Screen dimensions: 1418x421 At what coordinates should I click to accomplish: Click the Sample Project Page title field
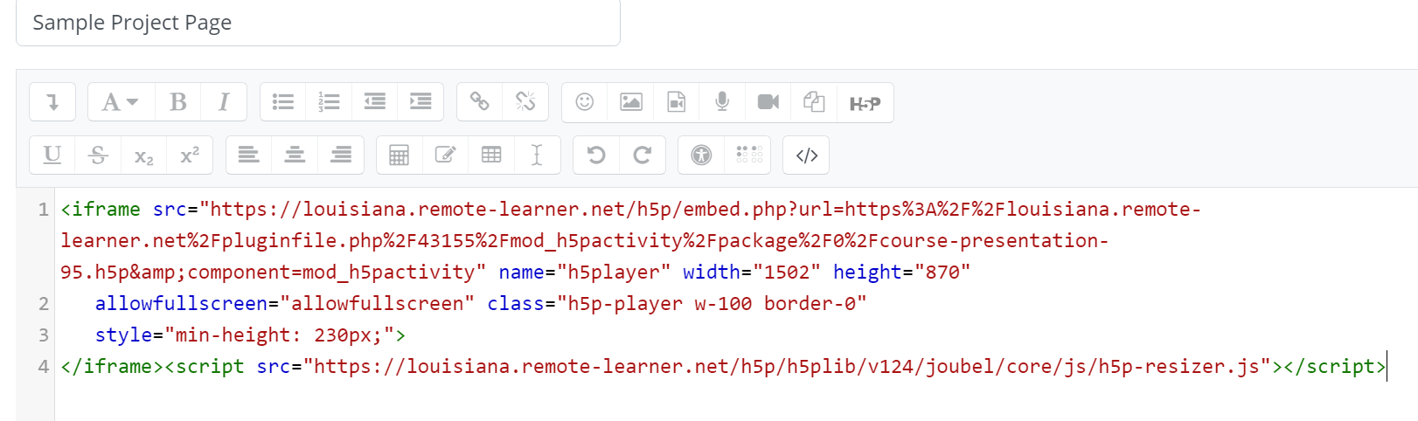click(318, 23)
